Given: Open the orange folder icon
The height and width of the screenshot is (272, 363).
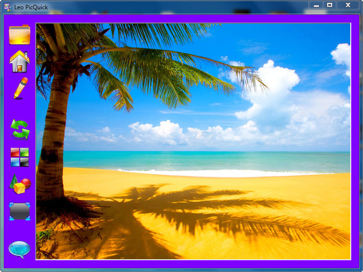Looking at the screenshot, I should pyautogui.click(x=20, y=34).
